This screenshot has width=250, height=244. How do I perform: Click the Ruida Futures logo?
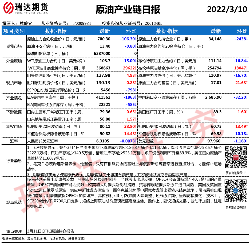pyautogui.click(x=25, y=9)
